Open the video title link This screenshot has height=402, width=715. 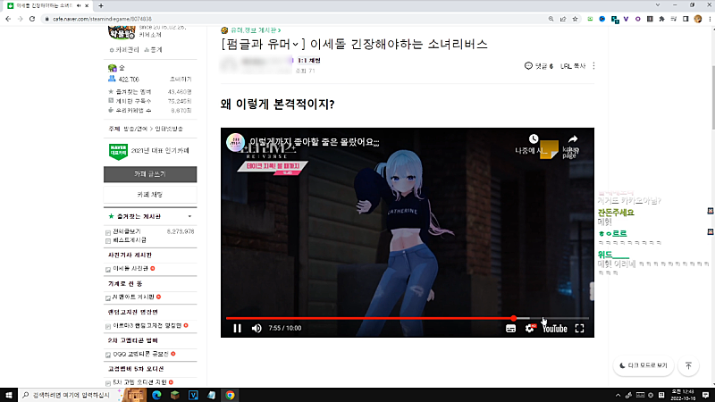315,142
